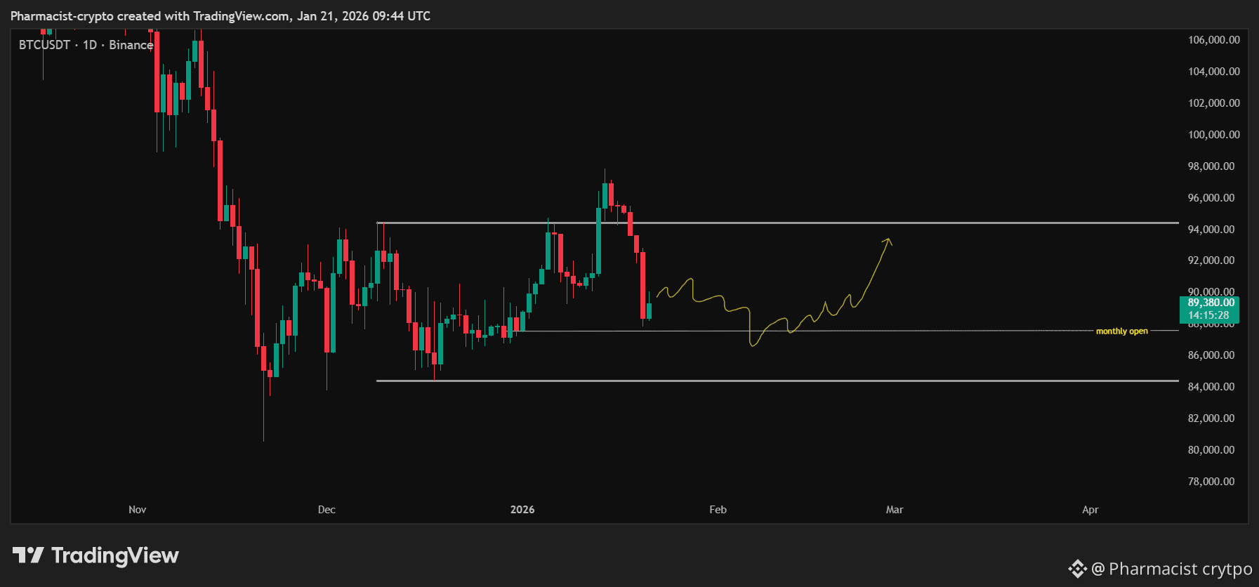
Task: Click the Feb label on the time axis
Action: pos(718,510)
